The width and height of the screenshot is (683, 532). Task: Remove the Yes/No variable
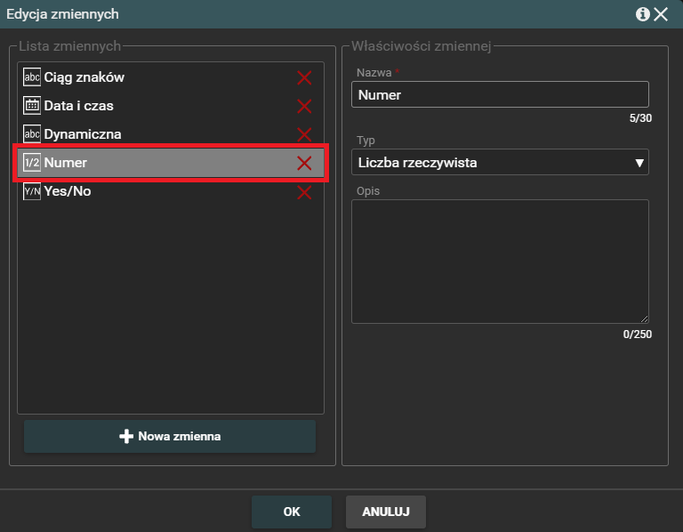click(x=304, y=191)
